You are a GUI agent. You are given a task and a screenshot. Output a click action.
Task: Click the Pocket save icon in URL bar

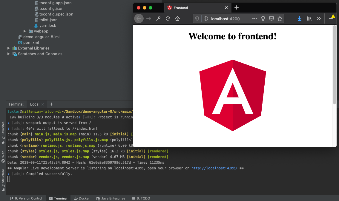271,18
